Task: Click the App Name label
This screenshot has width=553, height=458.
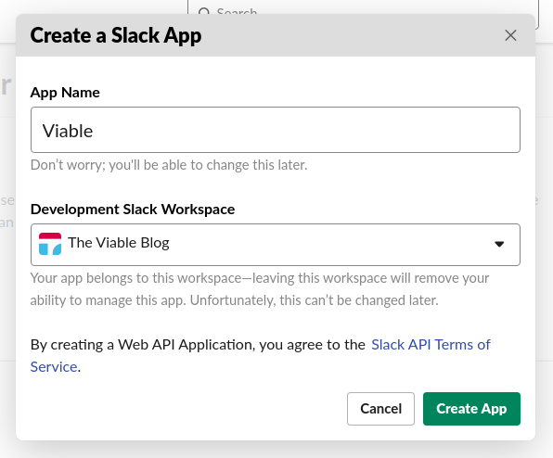Action: [x=65, y=93]
